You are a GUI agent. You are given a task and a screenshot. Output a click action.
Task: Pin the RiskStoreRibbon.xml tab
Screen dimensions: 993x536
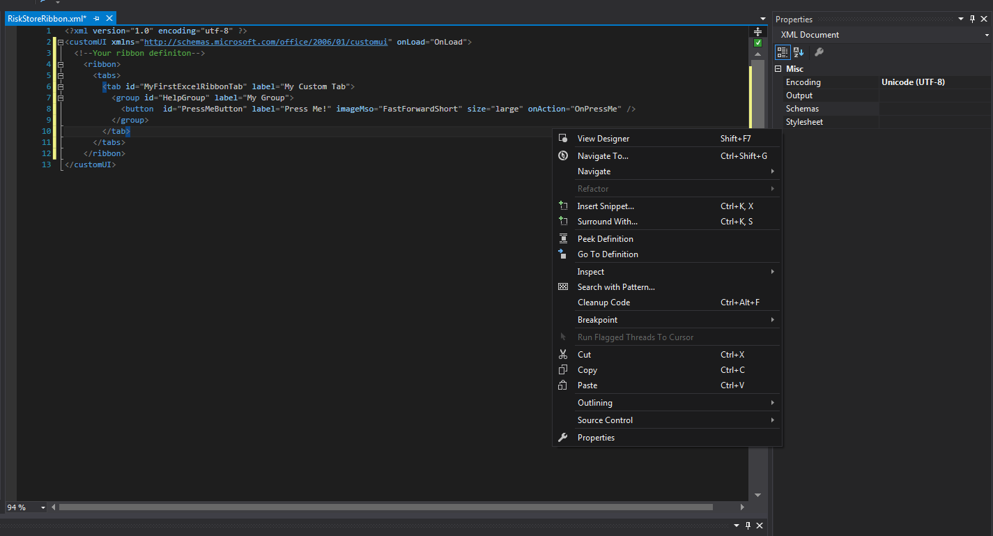point(97,19)
